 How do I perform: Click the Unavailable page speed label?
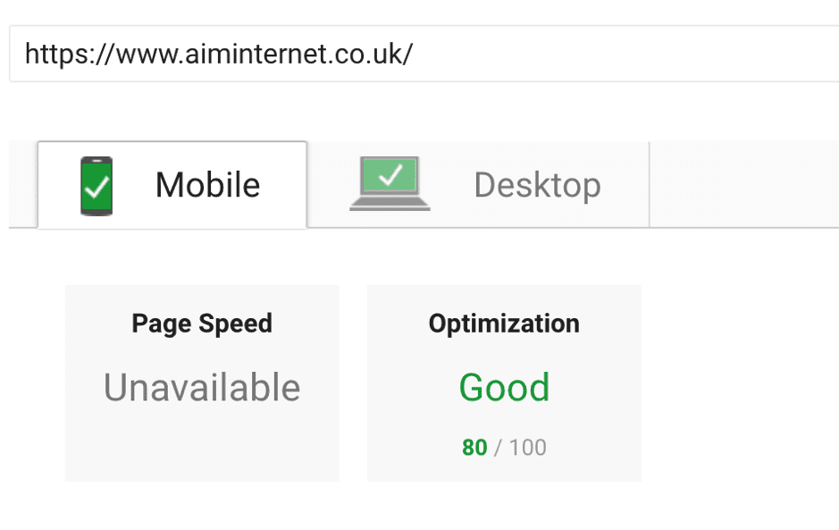point(202,387)
